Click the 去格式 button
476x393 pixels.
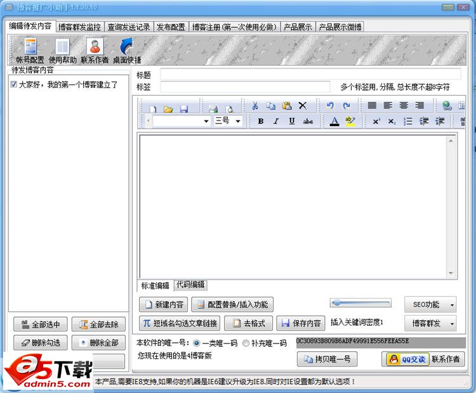click(248, 323)
